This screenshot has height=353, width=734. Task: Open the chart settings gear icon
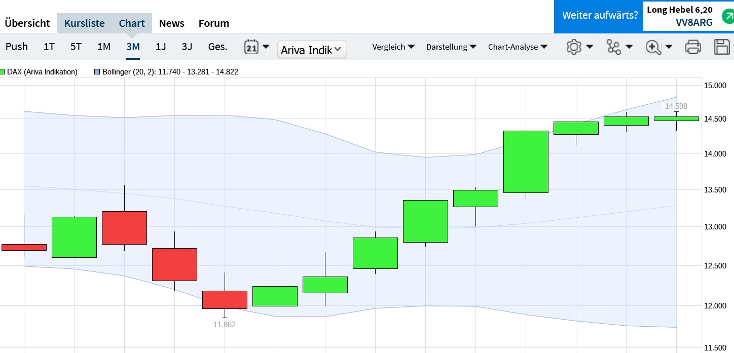click(x=574, y=47)
